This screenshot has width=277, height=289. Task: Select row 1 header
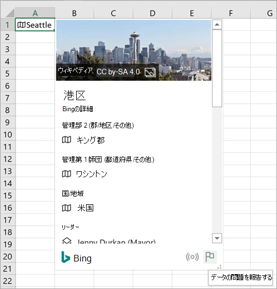point(8,25)
